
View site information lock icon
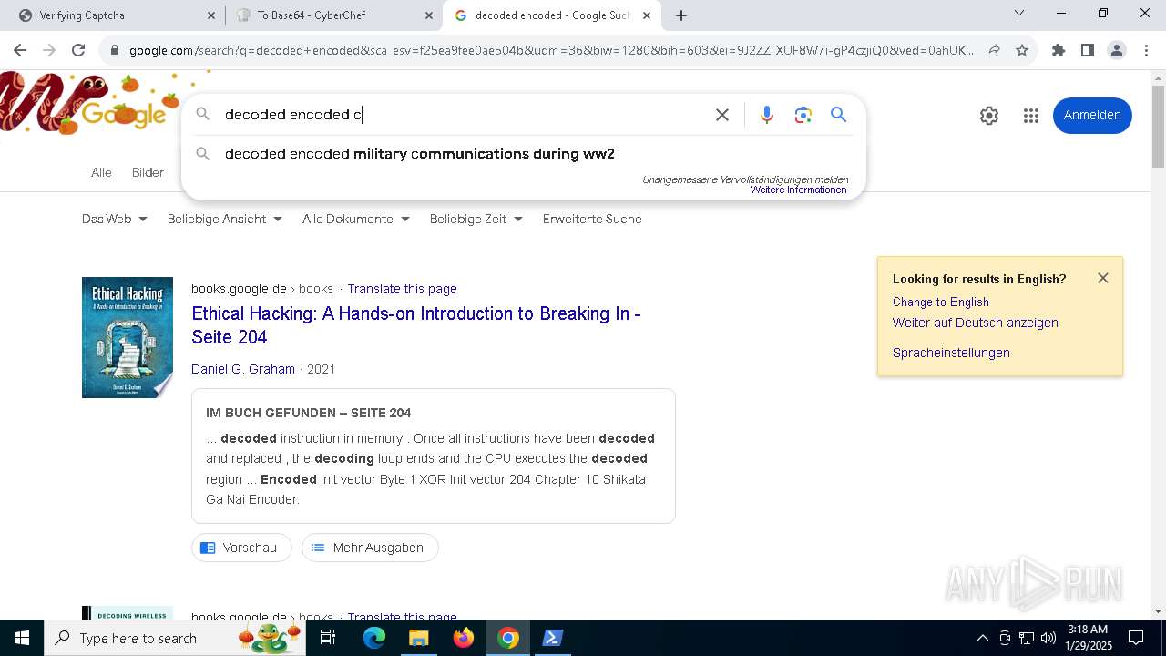point(114,50)
